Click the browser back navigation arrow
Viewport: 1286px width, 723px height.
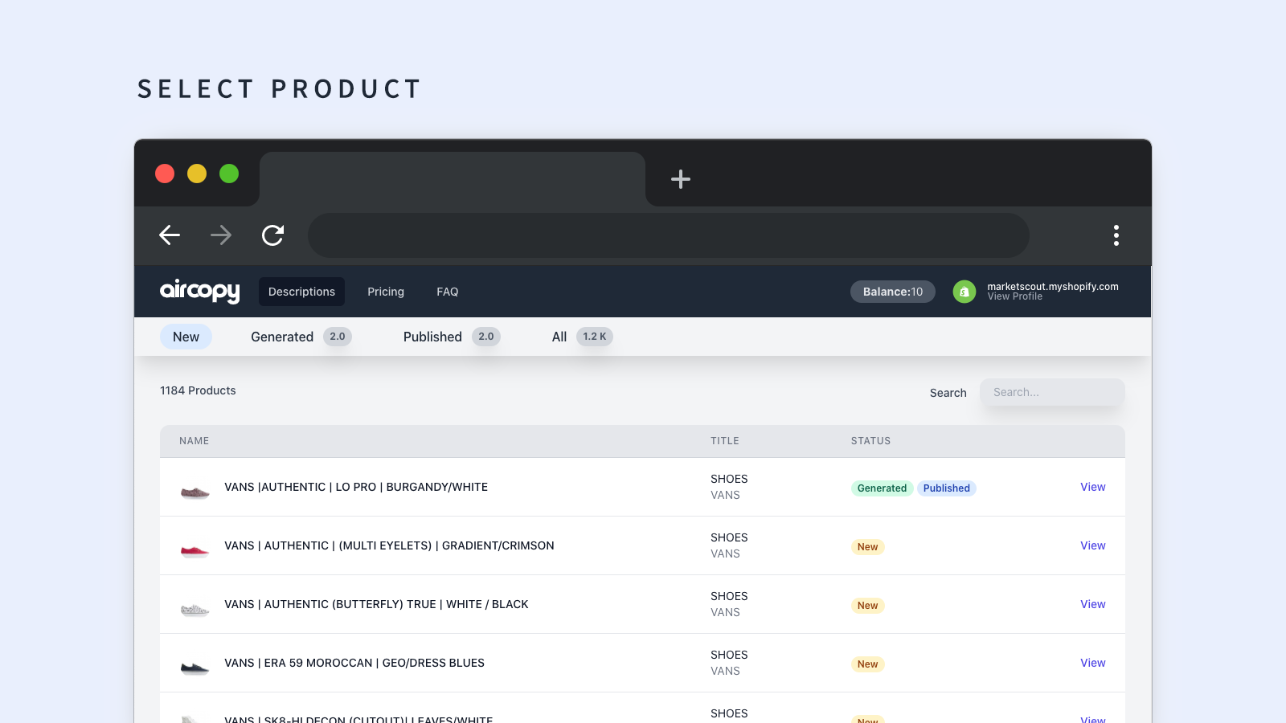pos(169,235)
